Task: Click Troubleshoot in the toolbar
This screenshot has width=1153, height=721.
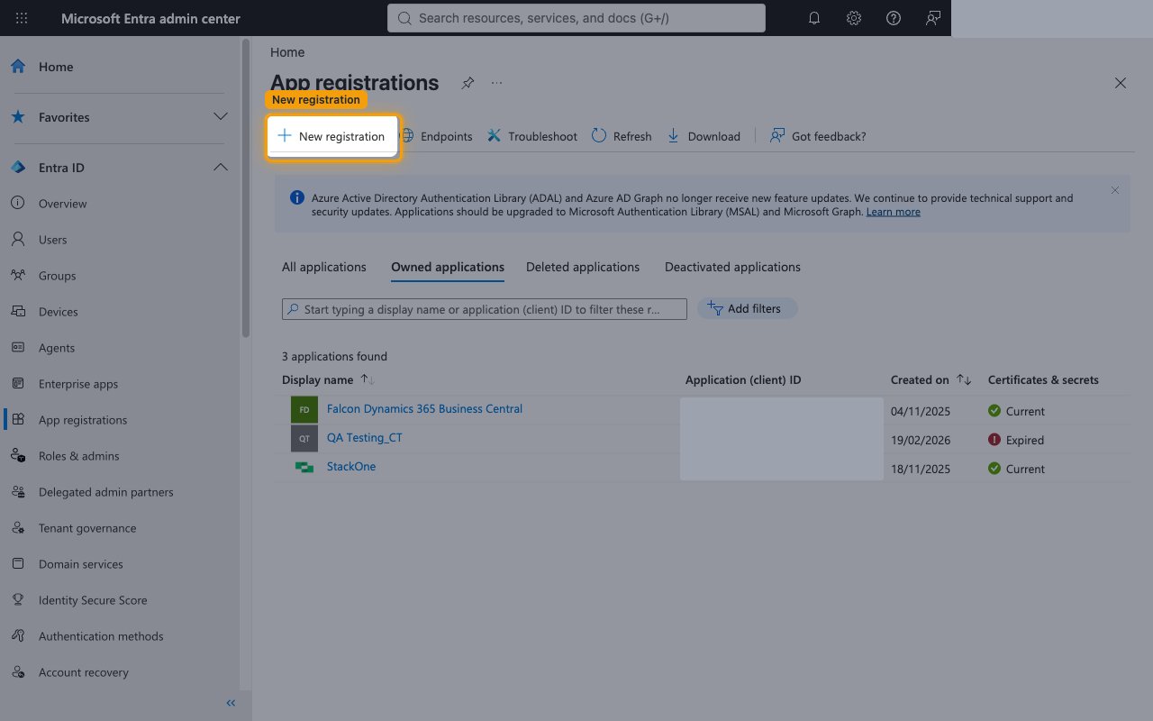Action: point(532,136)
